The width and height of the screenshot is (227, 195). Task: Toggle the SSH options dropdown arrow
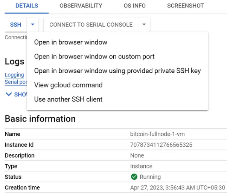pyautogui.click(x=33, y=24)
